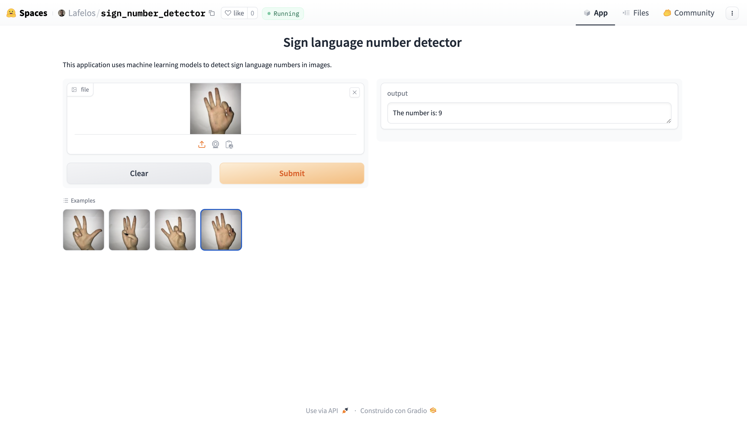Screen dimensions: 747x424
Task: Click the output box resize handle
Action: pyautogui.click(x=668, y=121)
